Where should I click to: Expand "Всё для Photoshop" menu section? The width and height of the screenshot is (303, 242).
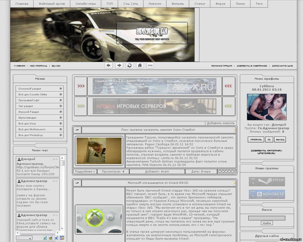pos(61,135)
